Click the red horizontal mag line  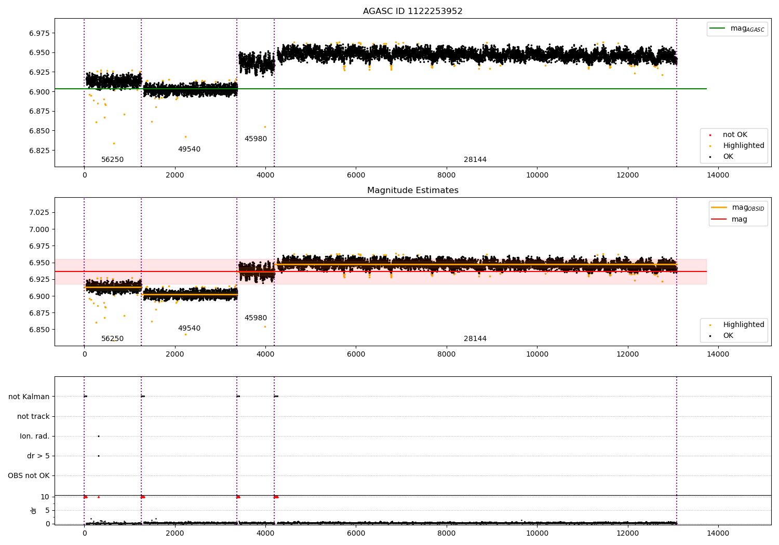tap(380, 271)
